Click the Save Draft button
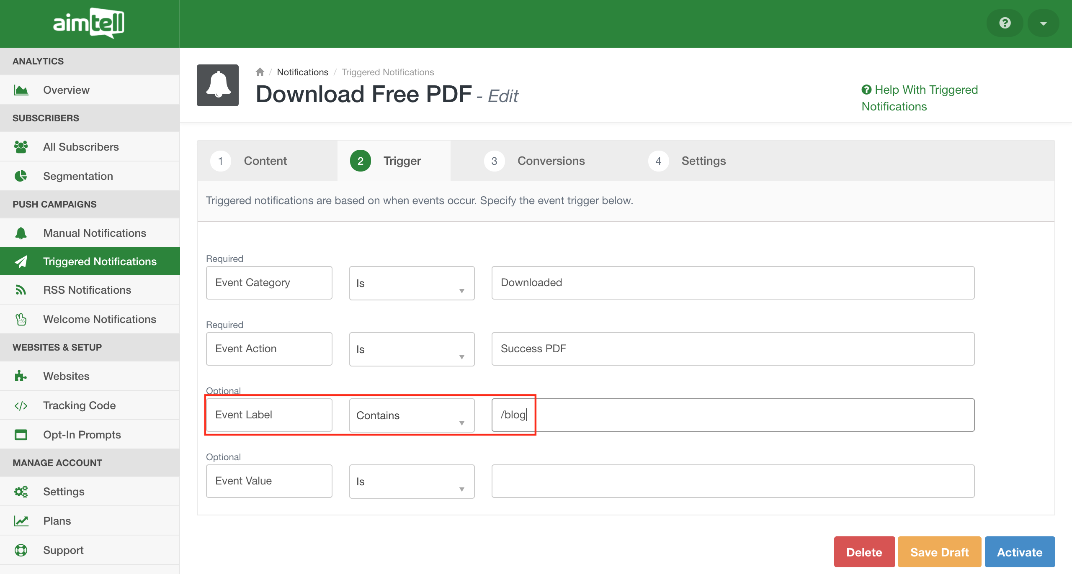Viewport: 1072px width, 574px height. point(939,552)
